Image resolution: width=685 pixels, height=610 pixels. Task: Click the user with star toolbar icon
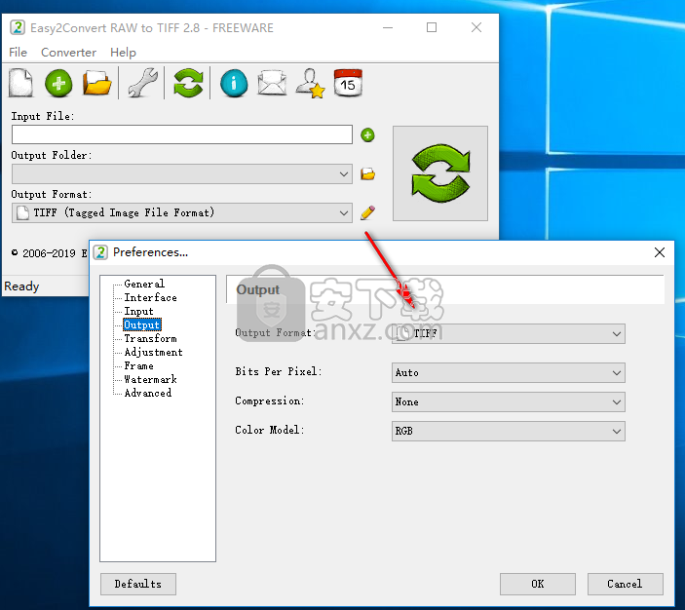tap(310, 83)
